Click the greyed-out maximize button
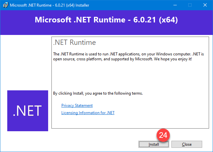Viewport: 213px width, 152px height. point(190,5)
